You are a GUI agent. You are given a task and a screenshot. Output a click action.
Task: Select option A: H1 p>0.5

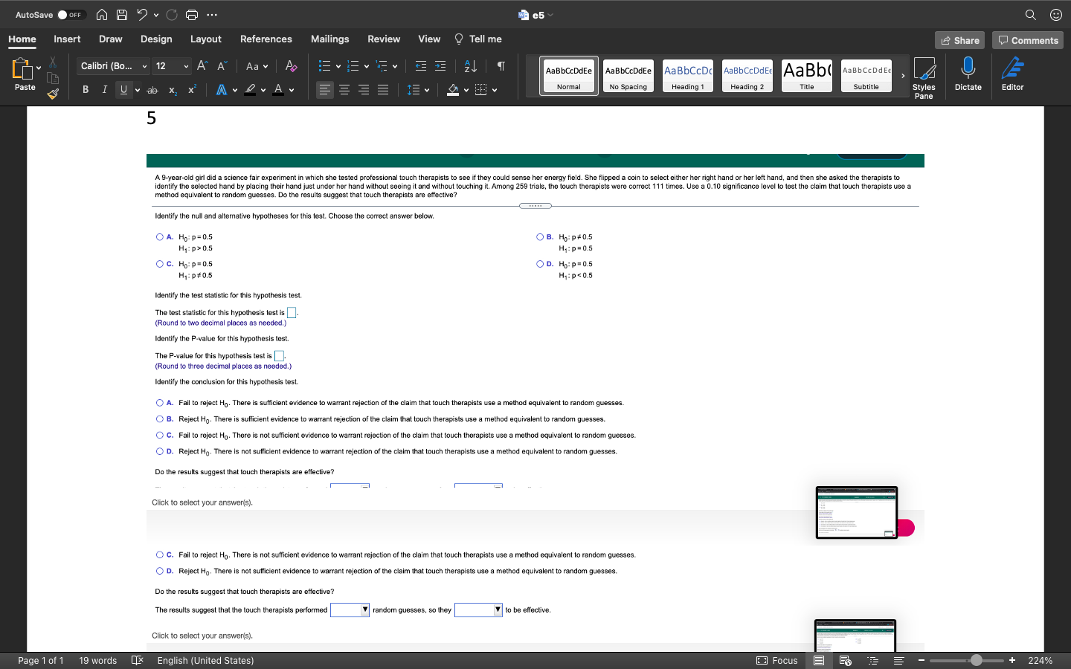(159, 237)
